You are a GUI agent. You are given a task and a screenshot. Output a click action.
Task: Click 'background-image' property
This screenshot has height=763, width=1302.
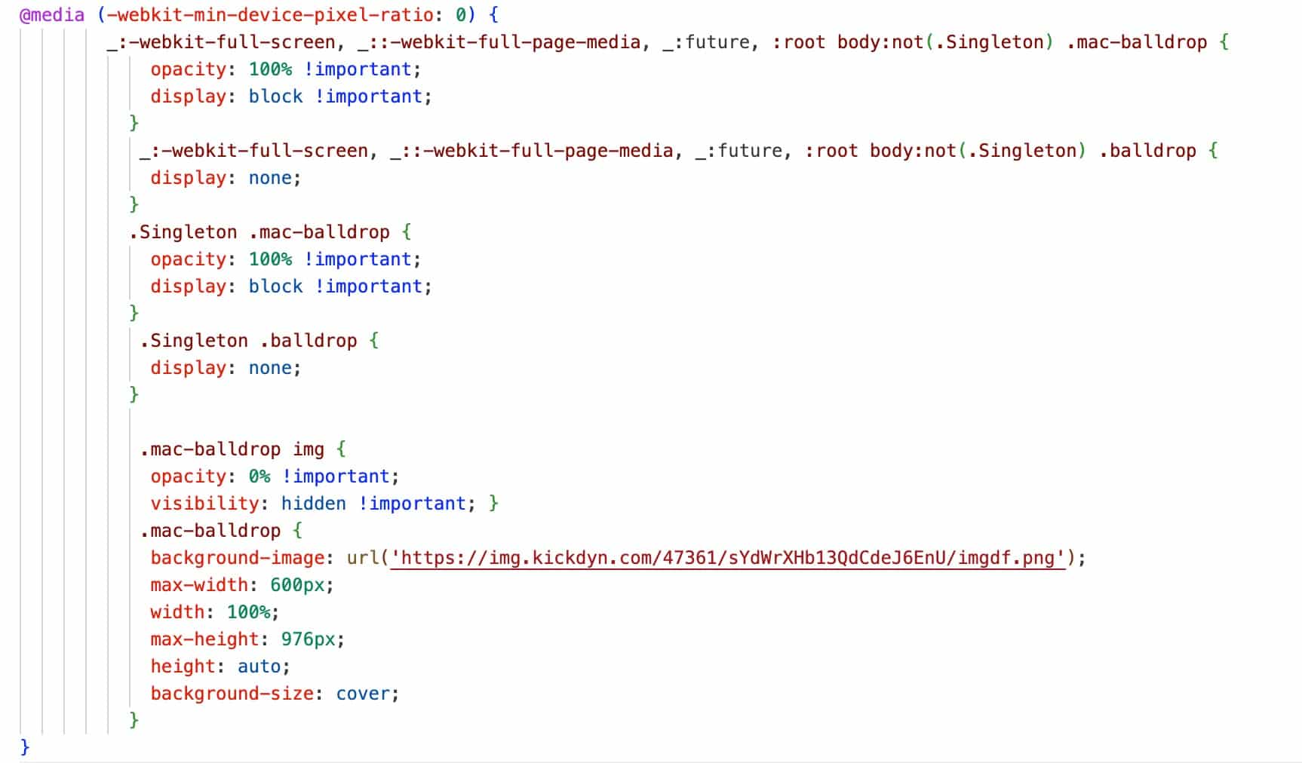(237, 558)
